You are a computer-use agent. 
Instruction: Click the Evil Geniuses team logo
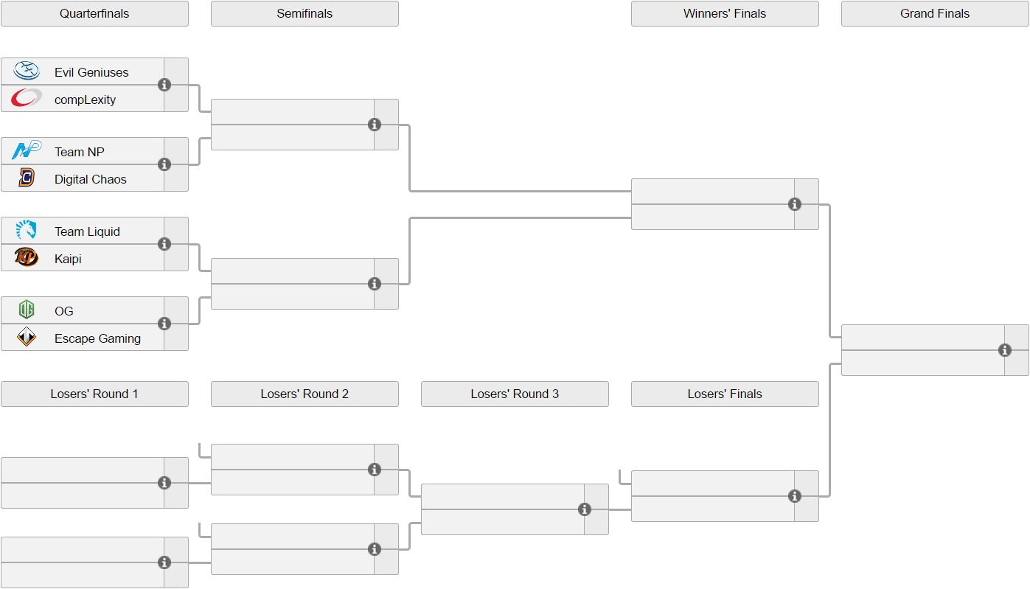[x=27, y=72]
